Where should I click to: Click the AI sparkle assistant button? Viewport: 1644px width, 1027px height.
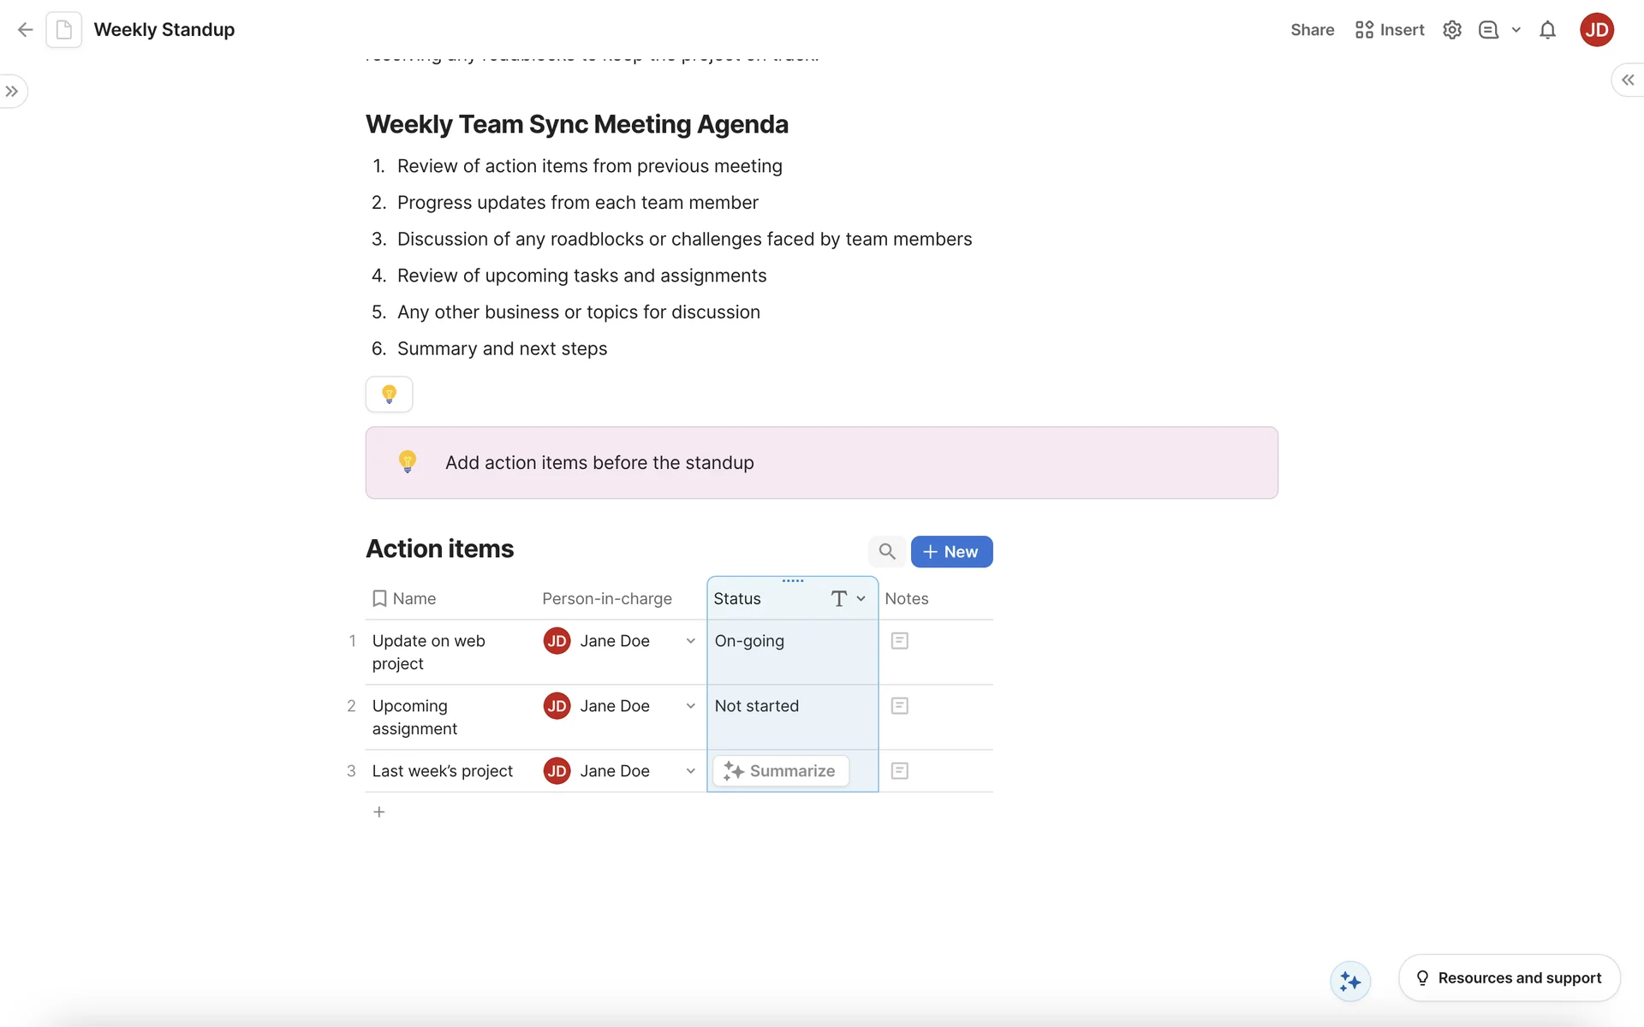tap(1350, 981)
